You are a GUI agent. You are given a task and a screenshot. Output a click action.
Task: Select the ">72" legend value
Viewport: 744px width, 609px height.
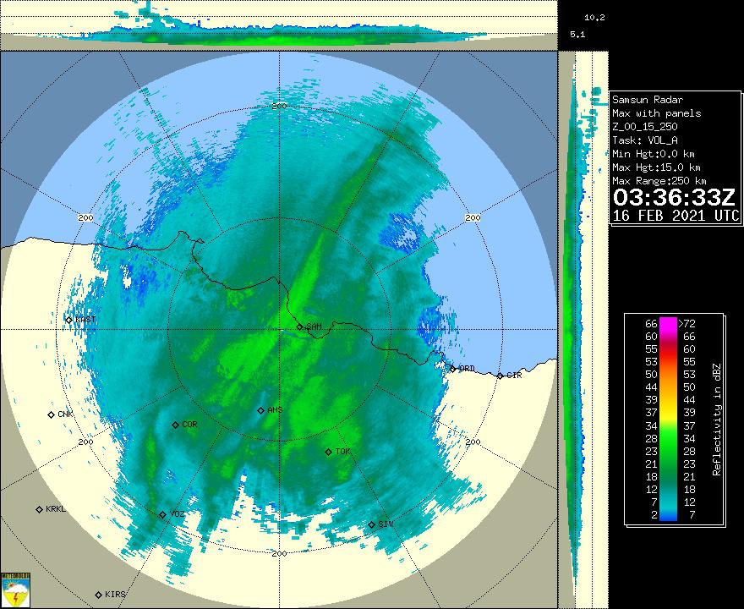tap(687, 324)
